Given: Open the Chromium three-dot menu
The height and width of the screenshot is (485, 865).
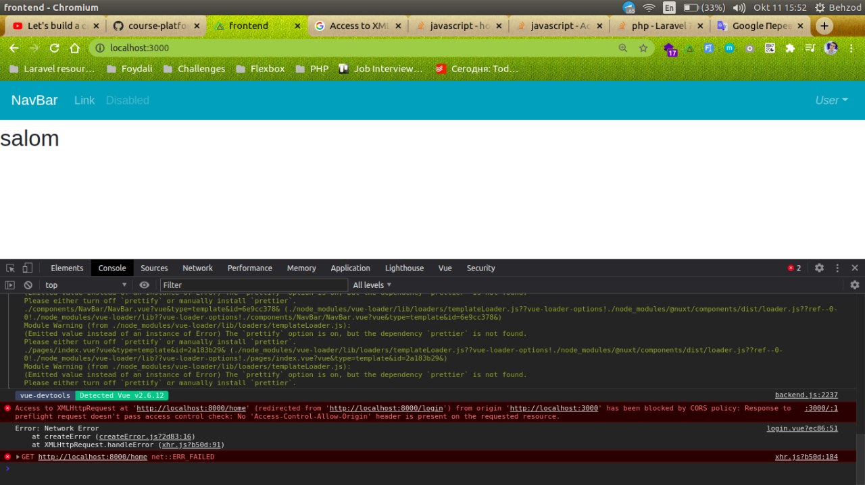Looking at the screenshot, I should 851,48.
